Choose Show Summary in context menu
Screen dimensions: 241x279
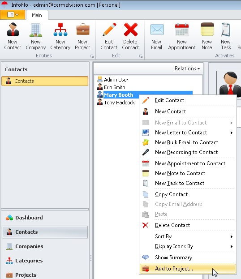point(188,258)
